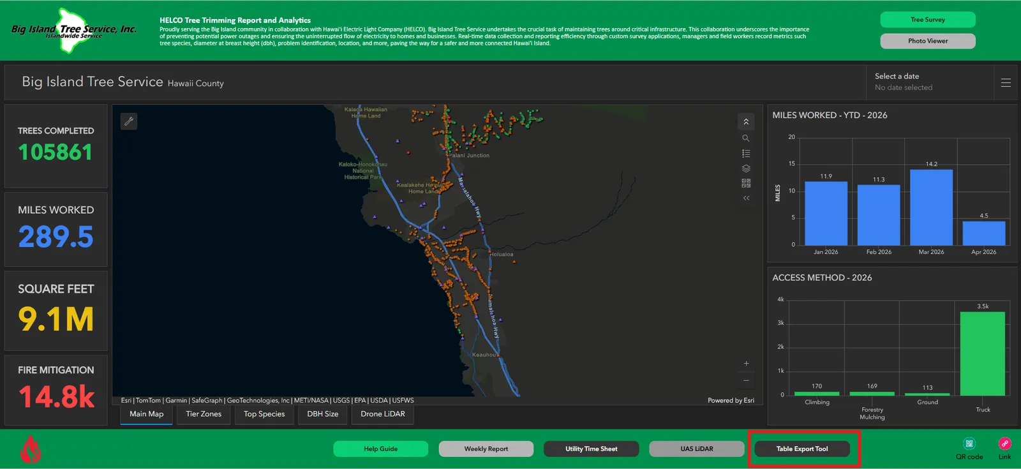Click the Square Feet value 9.1M
The height and width of the screenshot is (469, 1021).
pos(56,319)
